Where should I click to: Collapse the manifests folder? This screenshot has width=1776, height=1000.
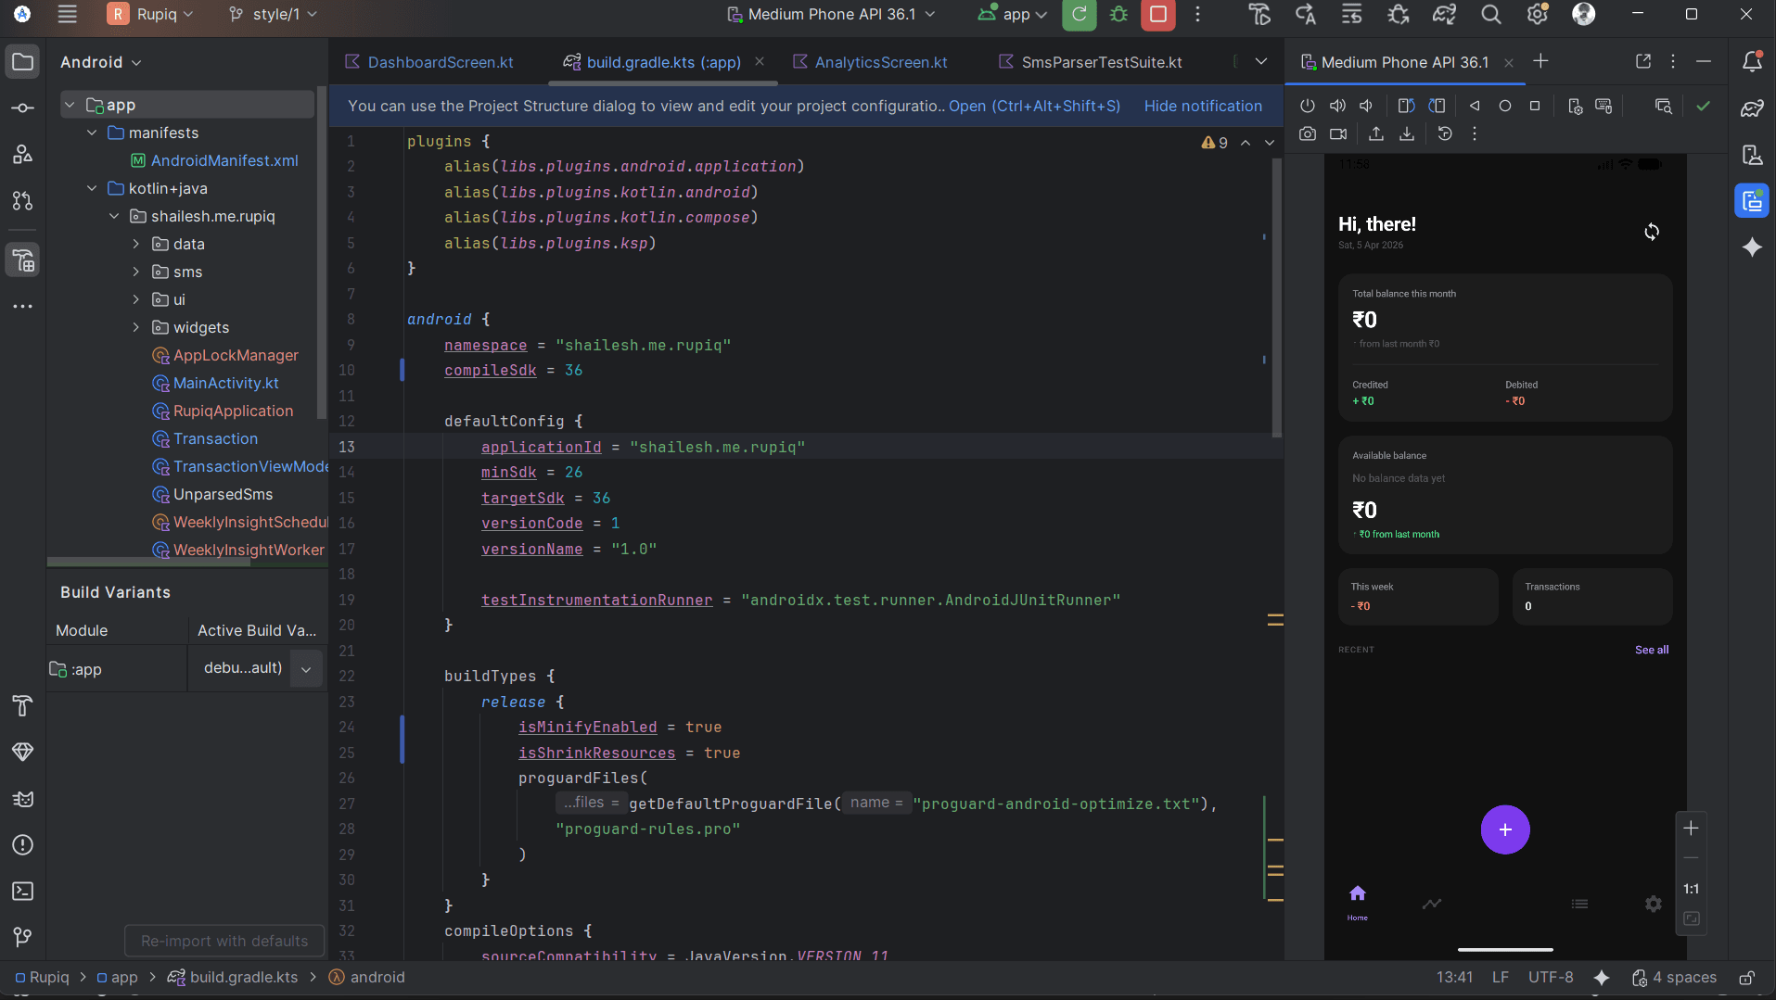(x=92, y=133)
